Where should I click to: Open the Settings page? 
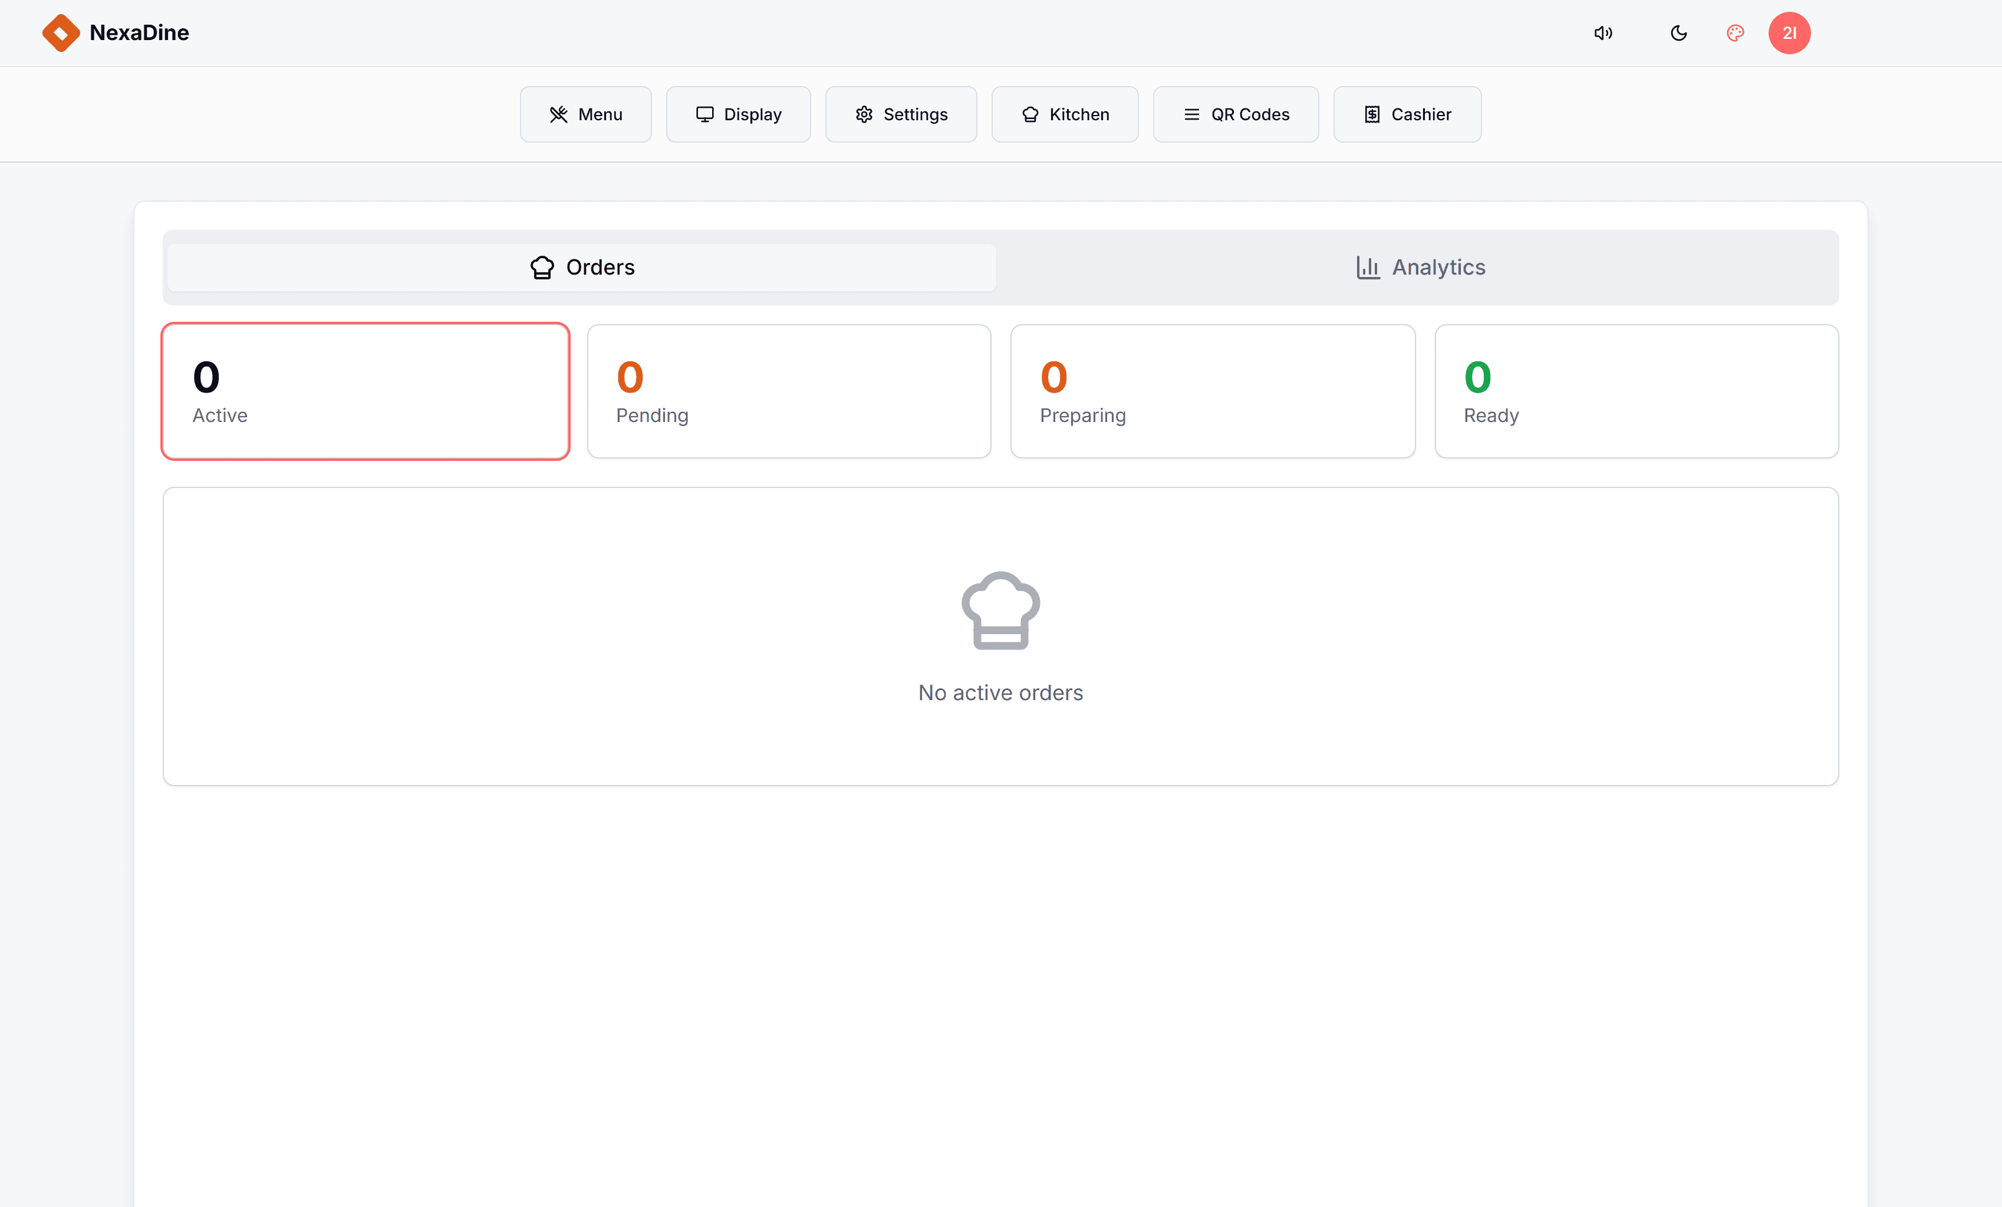[901, 114]
